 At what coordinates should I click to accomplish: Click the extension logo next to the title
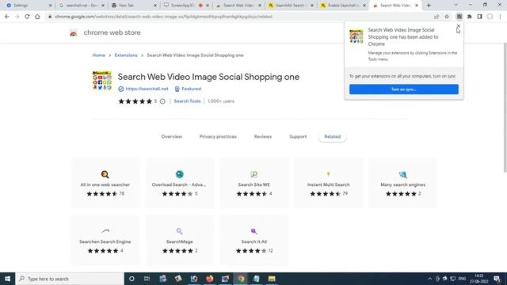pyautogui.click(x=102, y=81)
